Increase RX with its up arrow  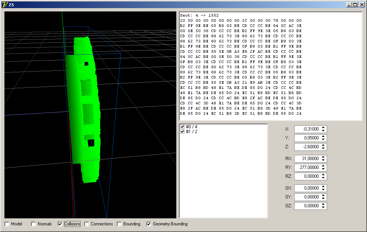click(x=323, y=157)
